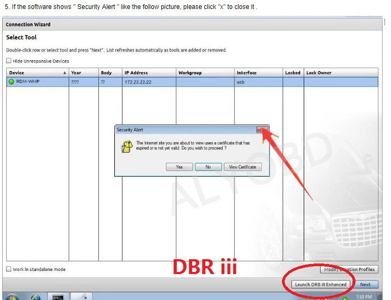The image size is (391, 300).
Task: Open the Windows Start orb
Action: click(x=12, y=297)
